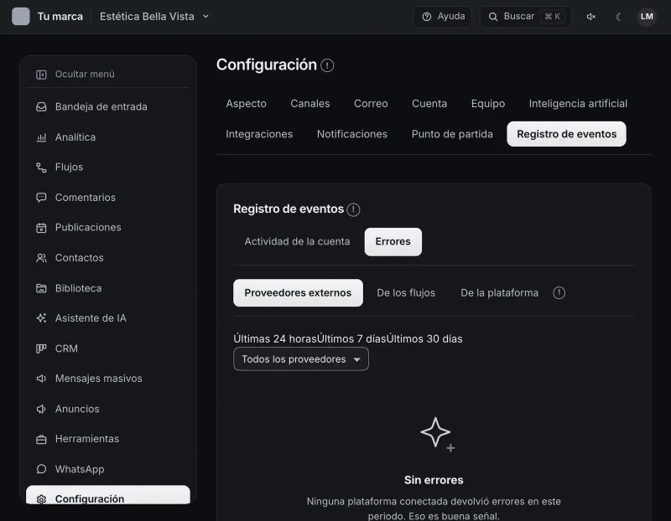Switch to the Canales tab
This screenshot has height=521, width=671.
tap(309, 104)
